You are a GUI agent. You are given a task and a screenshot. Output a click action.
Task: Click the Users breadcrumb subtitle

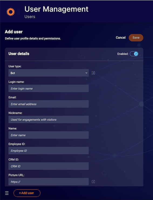click(30, 16)
